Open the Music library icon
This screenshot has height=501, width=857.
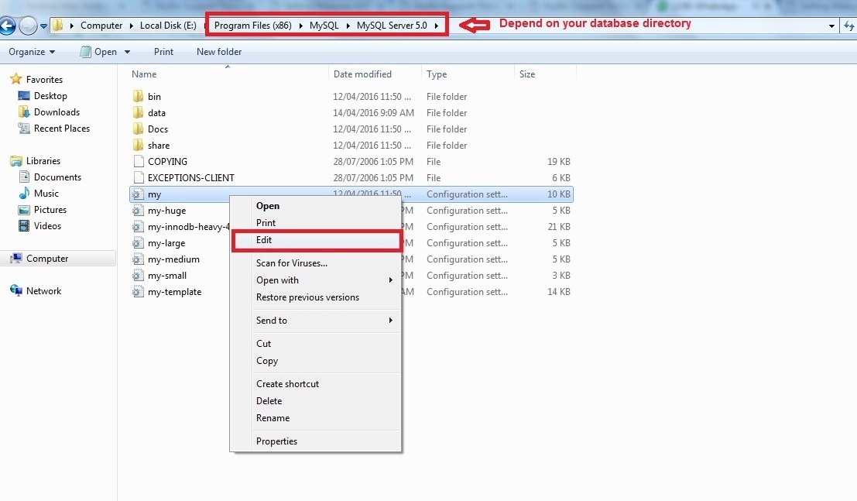24,194
